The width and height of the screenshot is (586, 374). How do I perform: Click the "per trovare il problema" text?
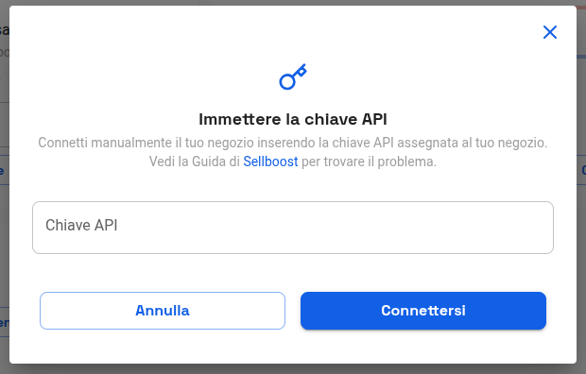[369, 161]
